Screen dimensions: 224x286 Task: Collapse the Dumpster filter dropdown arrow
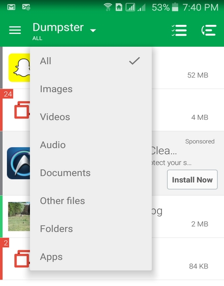pyautogui.click(x=93, y=30)
